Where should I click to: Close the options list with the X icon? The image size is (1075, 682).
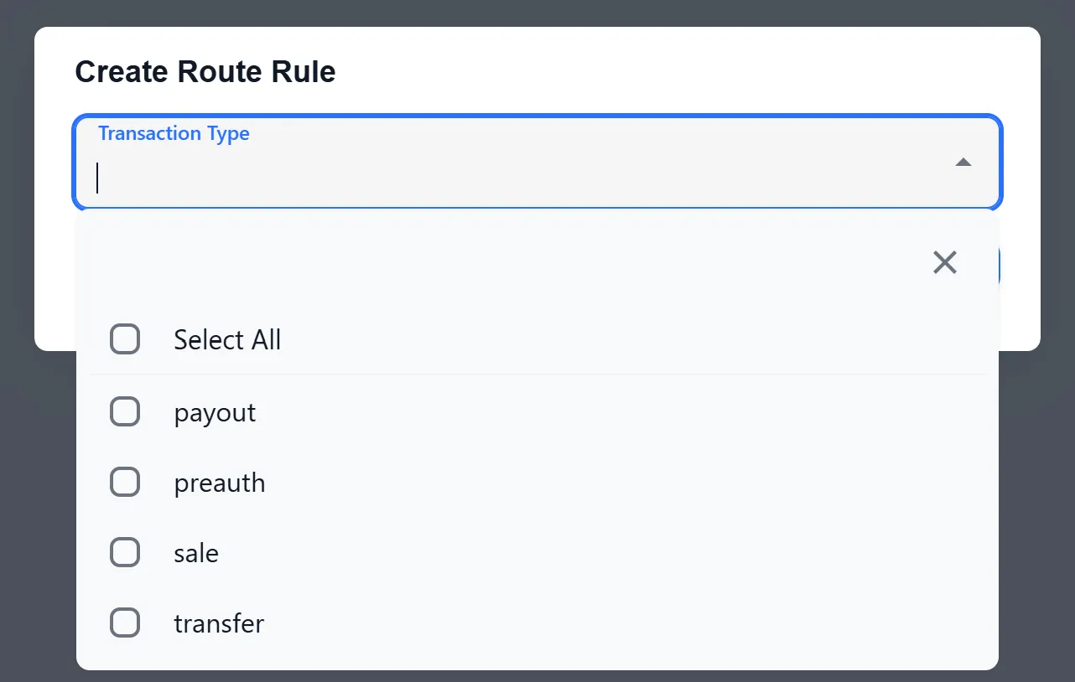[x=944, y=263]
